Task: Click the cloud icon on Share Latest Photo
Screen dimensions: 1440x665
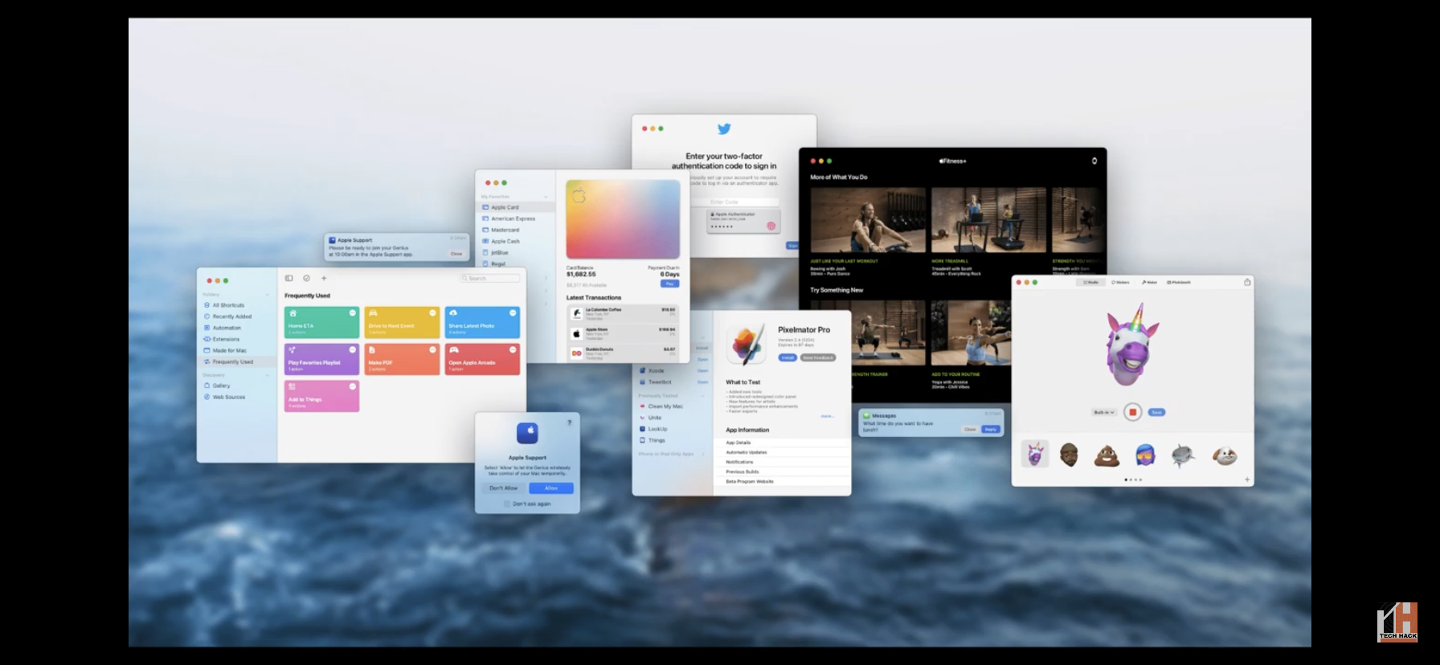Action: click(x=453, y=313)
